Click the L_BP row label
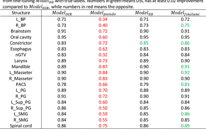The image size is (206, 129). [x=21, y=19]
